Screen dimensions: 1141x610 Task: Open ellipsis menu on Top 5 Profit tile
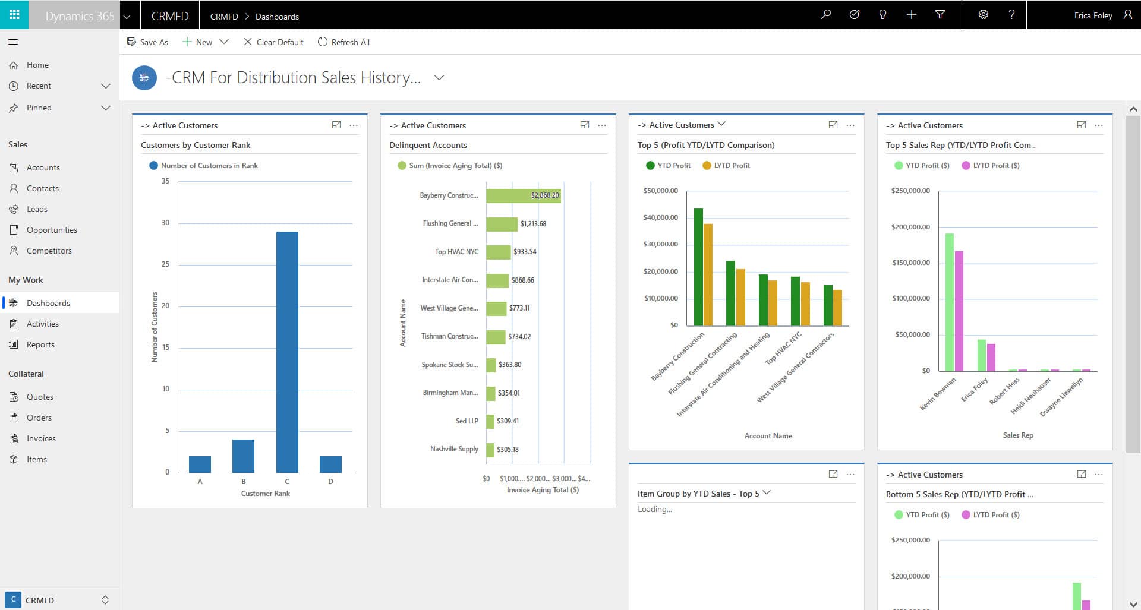(850, 125)
